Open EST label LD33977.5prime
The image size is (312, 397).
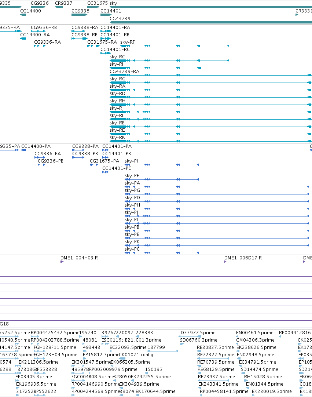(197, 333)
